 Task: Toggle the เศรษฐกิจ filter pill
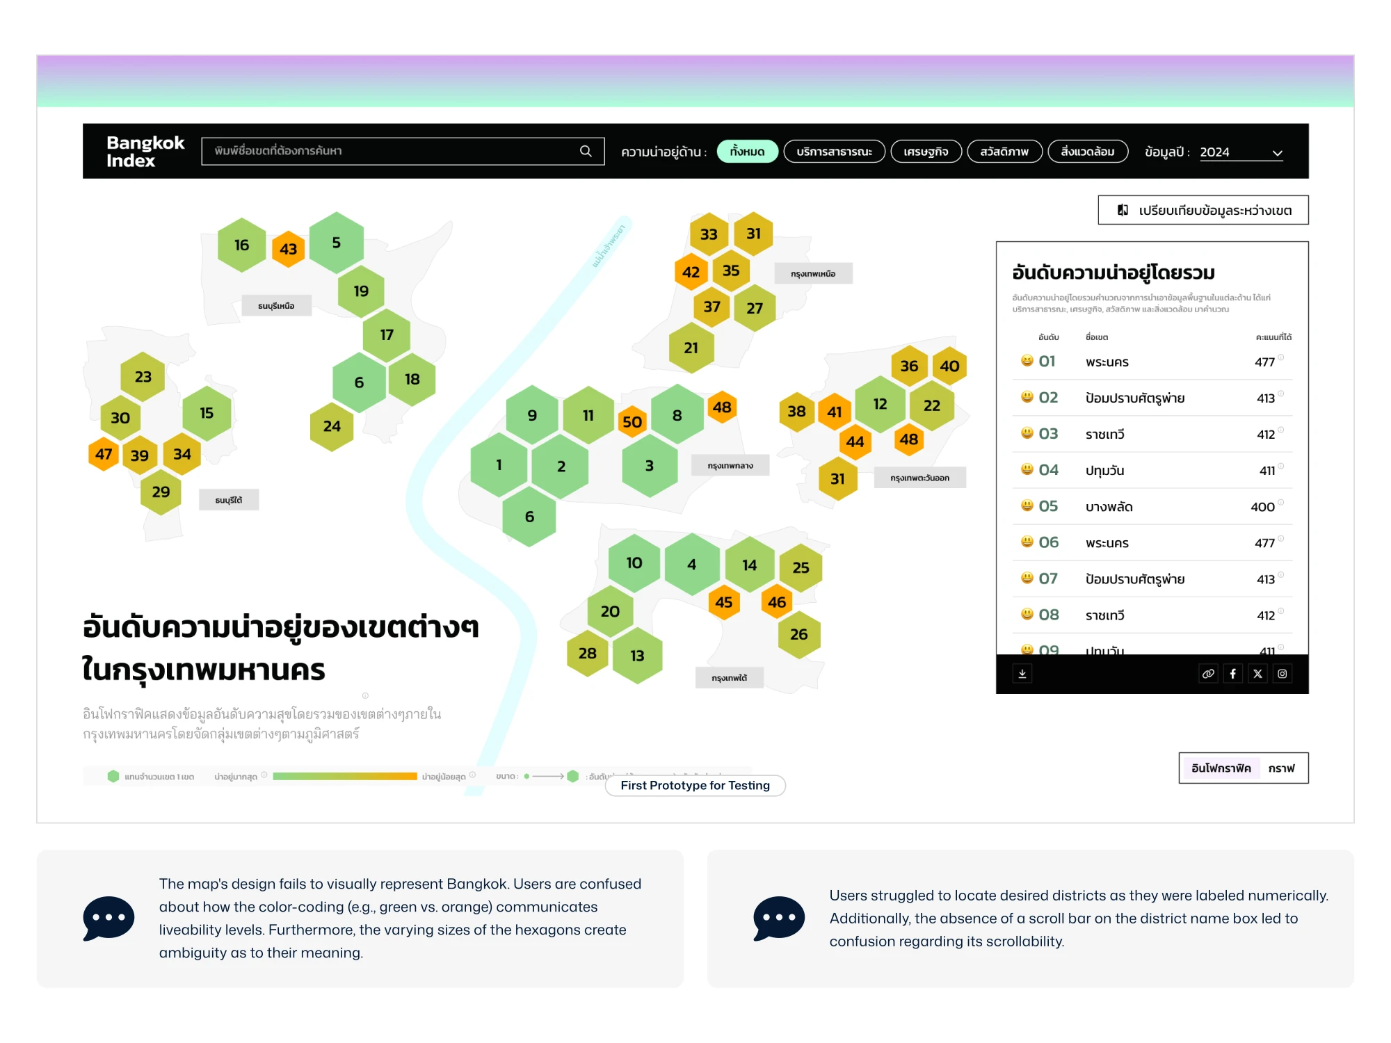(x=926, y=152)
